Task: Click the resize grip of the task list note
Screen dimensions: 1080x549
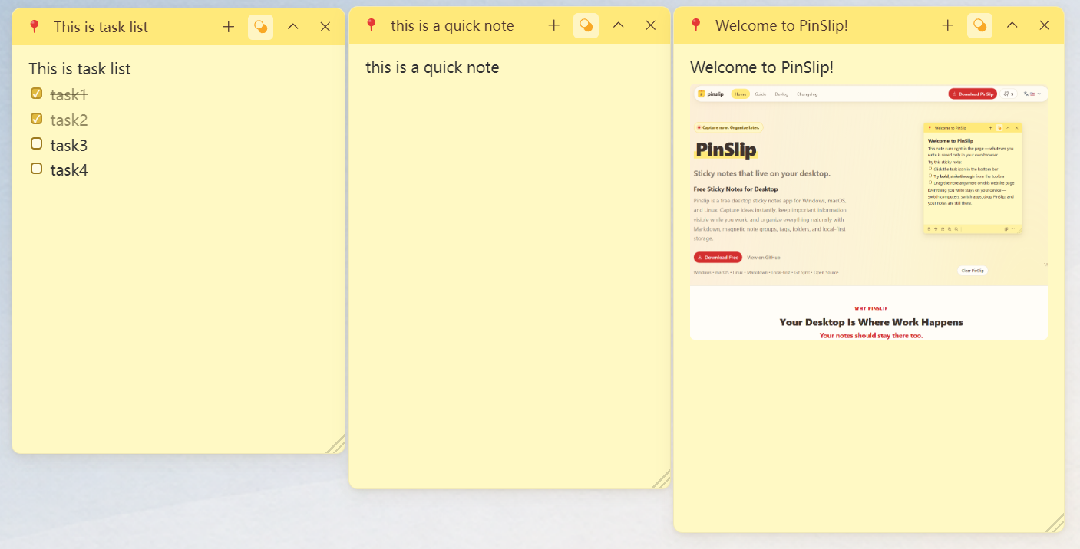Action: [336, 445]
